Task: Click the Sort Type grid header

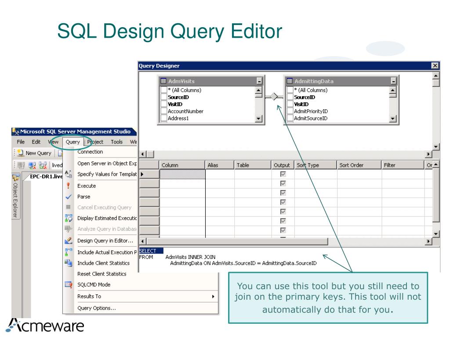Action: tap(316, 165)
